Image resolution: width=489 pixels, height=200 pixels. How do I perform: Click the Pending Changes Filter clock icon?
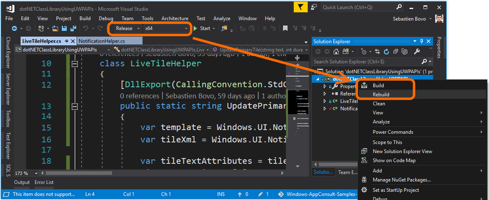[363, 51]
